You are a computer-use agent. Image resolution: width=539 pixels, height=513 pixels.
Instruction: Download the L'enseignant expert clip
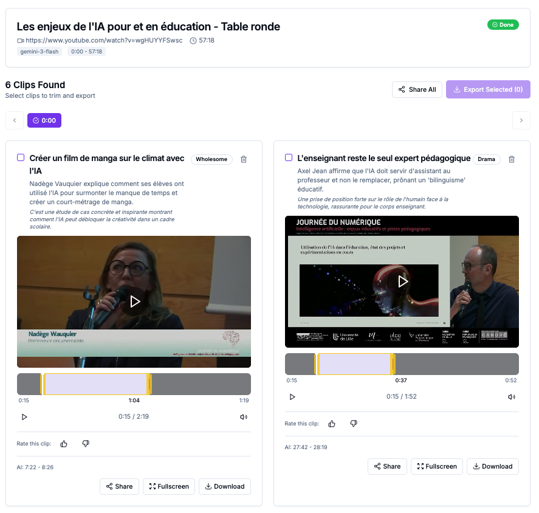(493, 467)
